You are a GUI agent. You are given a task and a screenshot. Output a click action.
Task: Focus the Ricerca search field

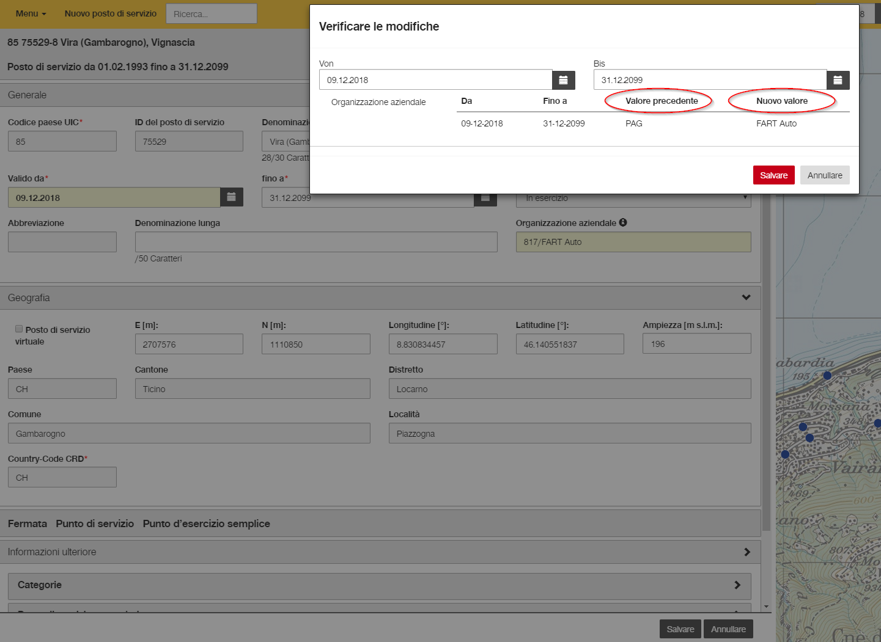tap(212, 13)
